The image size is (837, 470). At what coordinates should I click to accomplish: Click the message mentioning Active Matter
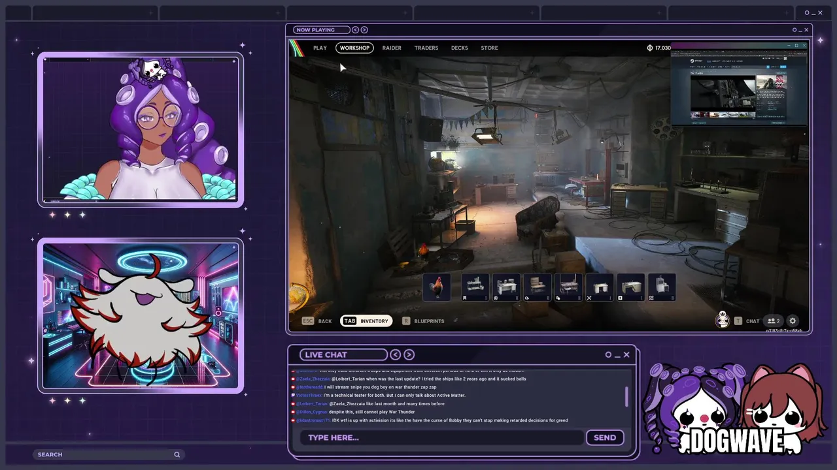tap(394, 396)
